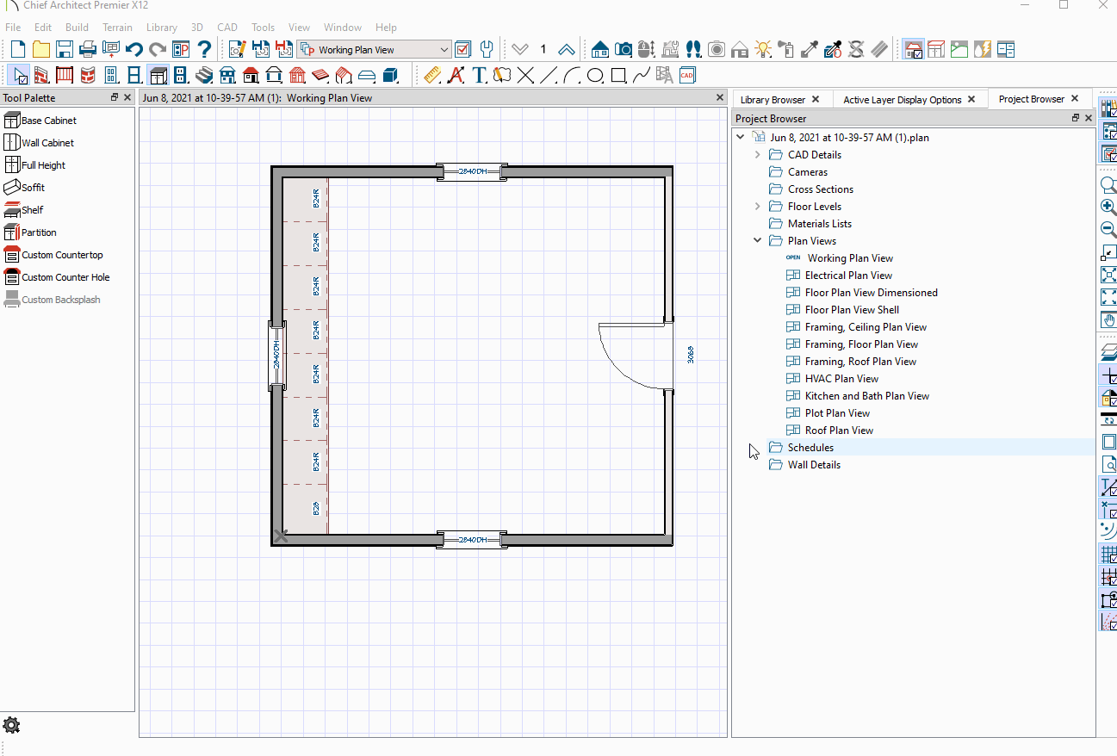Switch to the Library Browser tab
The height and width of the screenshot is (756, 1117).
774,99
